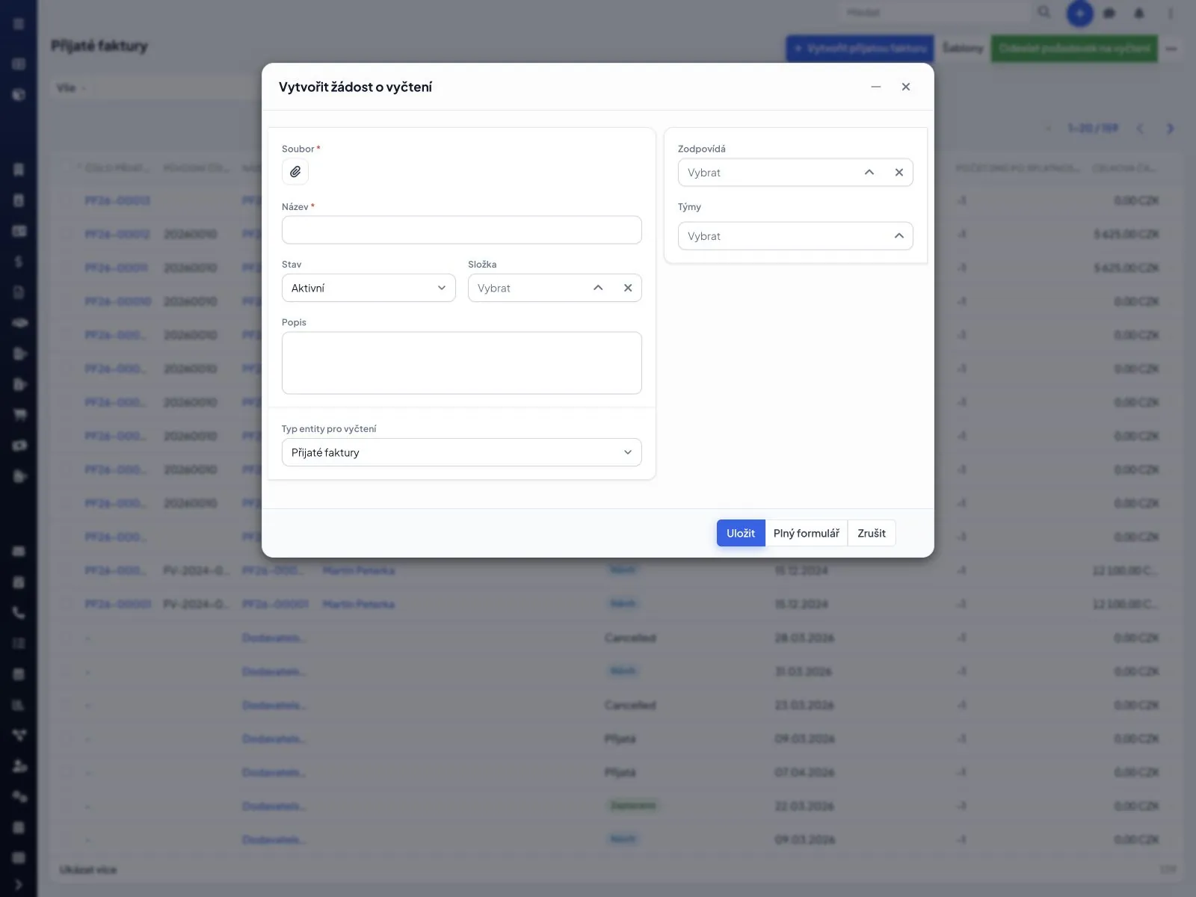
Task: Open the phone icon in the left sidebar
Action: tap(19, 613)
